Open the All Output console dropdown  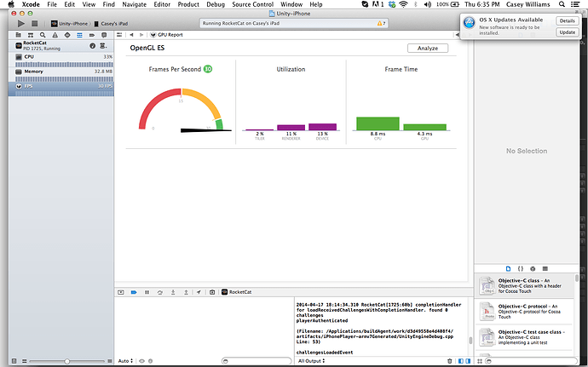point(311,361)
